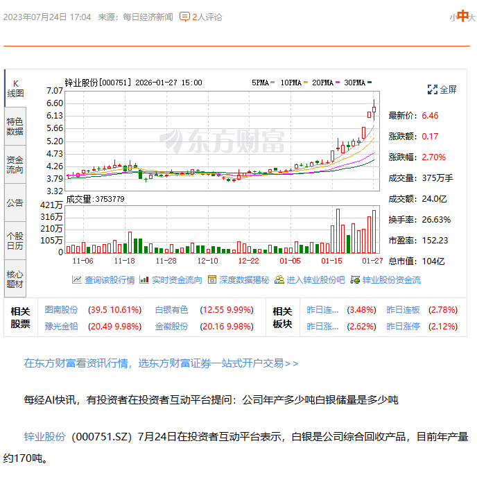
Task: Click the 30PMA green legend swatch
Action: [370, 83]
